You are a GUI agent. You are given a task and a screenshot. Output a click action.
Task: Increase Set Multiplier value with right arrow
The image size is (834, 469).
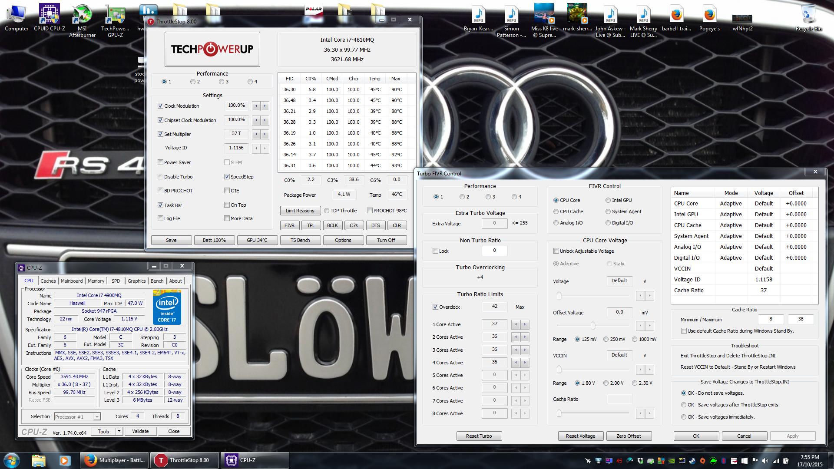(265, 134)
